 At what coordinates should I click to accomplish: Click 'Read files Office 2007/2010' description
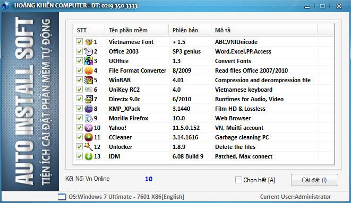click(x=251, y=70)
